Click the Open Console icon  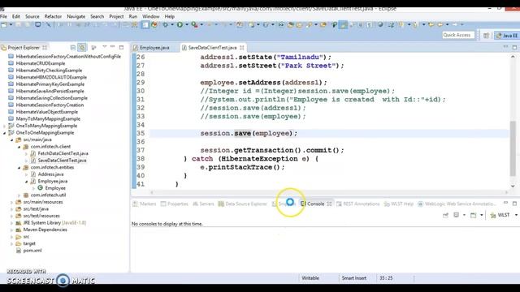pos(473,215)
